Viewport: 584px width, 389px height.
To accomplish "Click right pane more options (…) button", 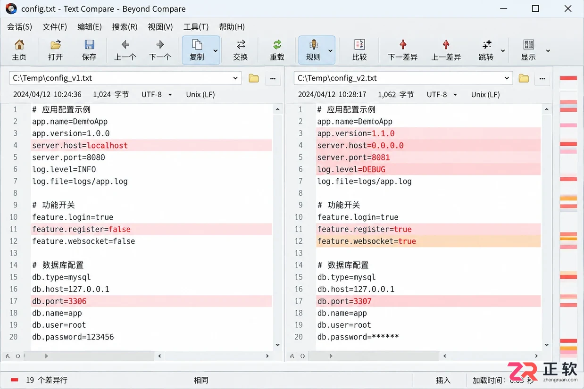I will pyautogui.click(x=542, y=79).
